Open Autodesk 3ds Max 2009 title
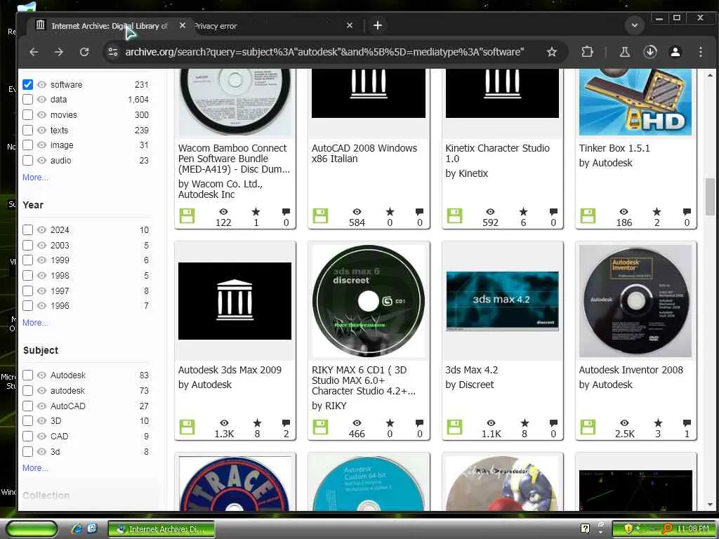This screenshot has height=539, width=719. tap(230, 370)
